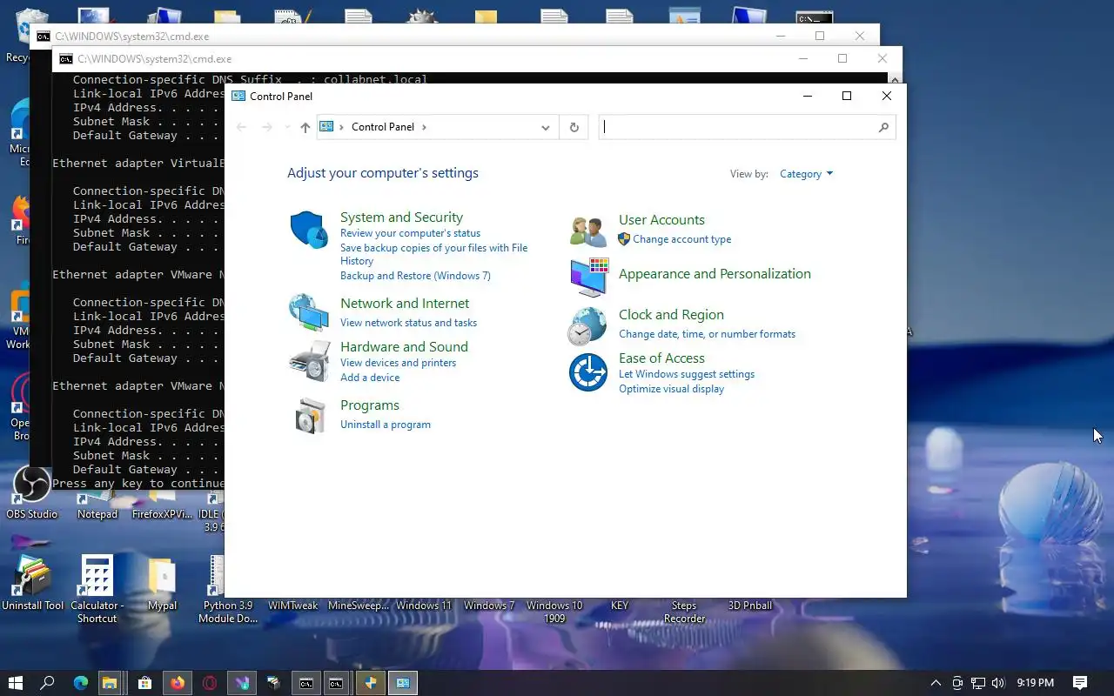Click the taskbar Search magnifier
Screen dimensions: 1114x696
(x=48, y=683)
